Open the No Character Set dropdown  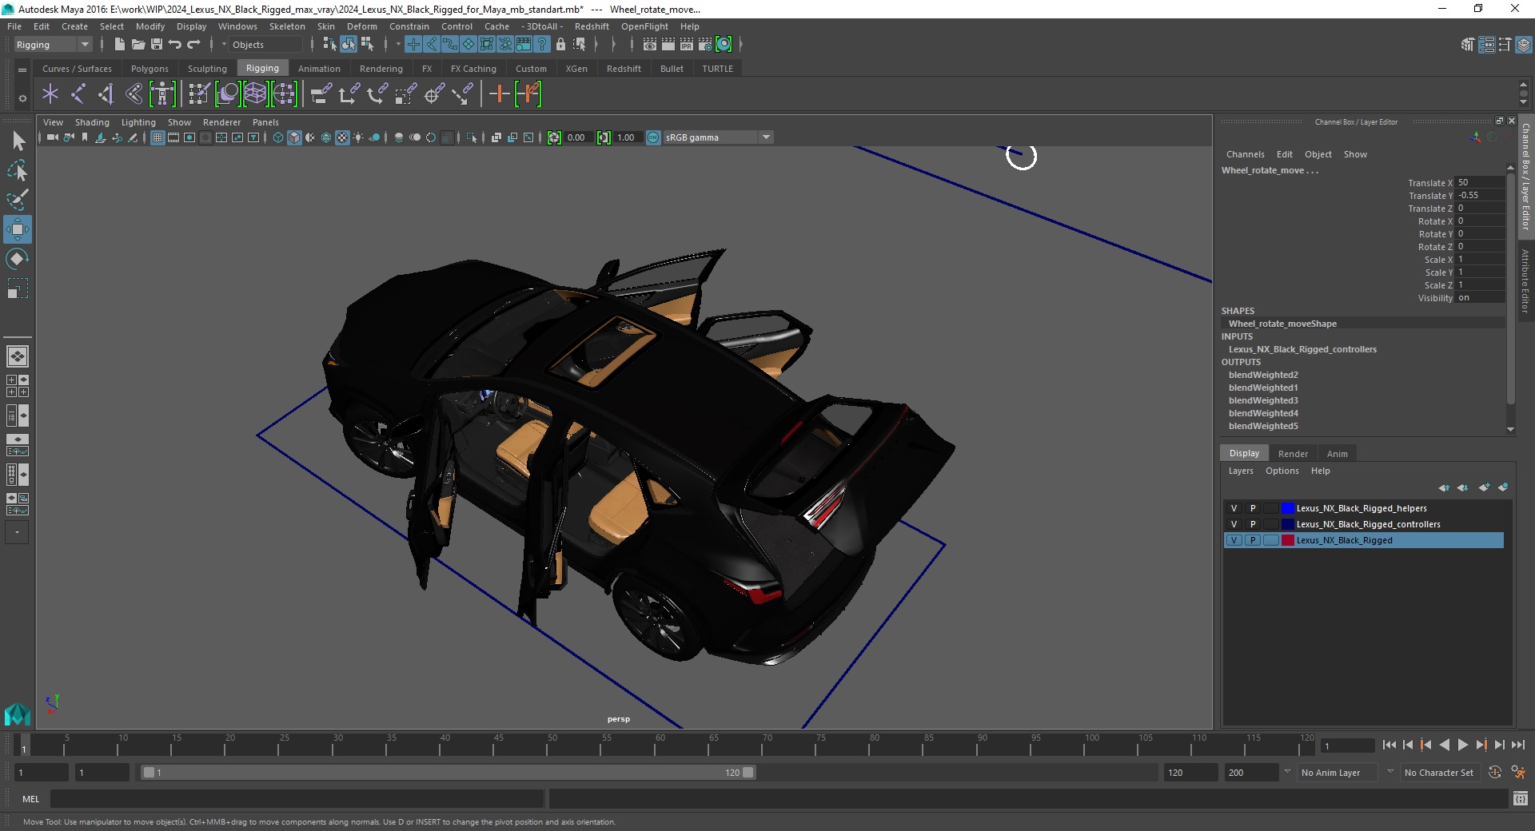1440,773
